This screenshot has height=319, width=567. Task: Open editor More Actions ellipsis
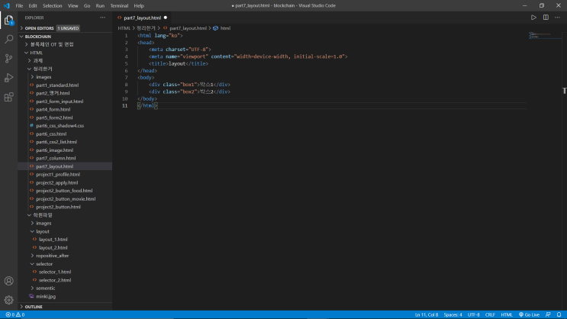(x=557, y=18)
